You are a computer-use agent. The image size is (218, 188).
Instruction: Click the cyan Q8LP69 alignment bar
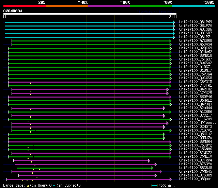click(x=89, y=22)
